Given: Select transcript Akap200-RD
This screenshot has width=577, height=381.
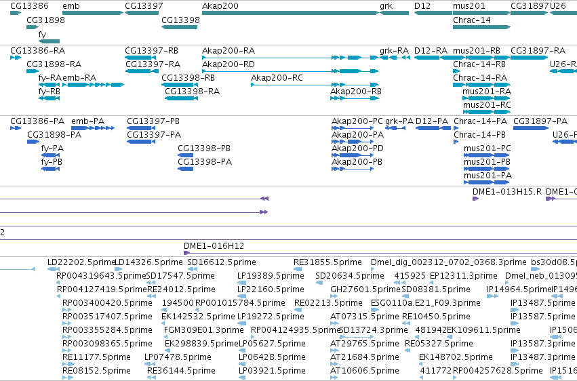Looking at the screenshot, I should click(x=290, y=71).
